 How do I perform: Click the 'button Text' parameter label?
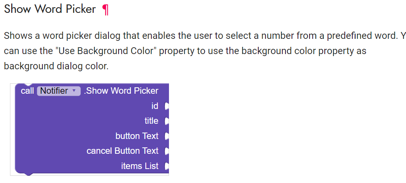tap(137, 136)
